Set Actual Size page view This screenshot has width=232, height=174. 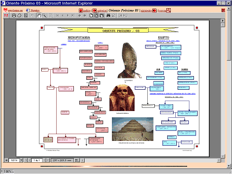point(91,15)
